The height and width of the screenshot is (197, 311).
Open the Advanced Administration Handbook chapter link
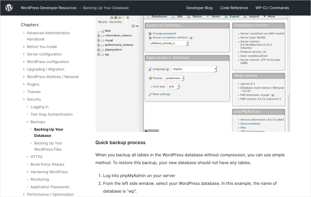point(48,36)
